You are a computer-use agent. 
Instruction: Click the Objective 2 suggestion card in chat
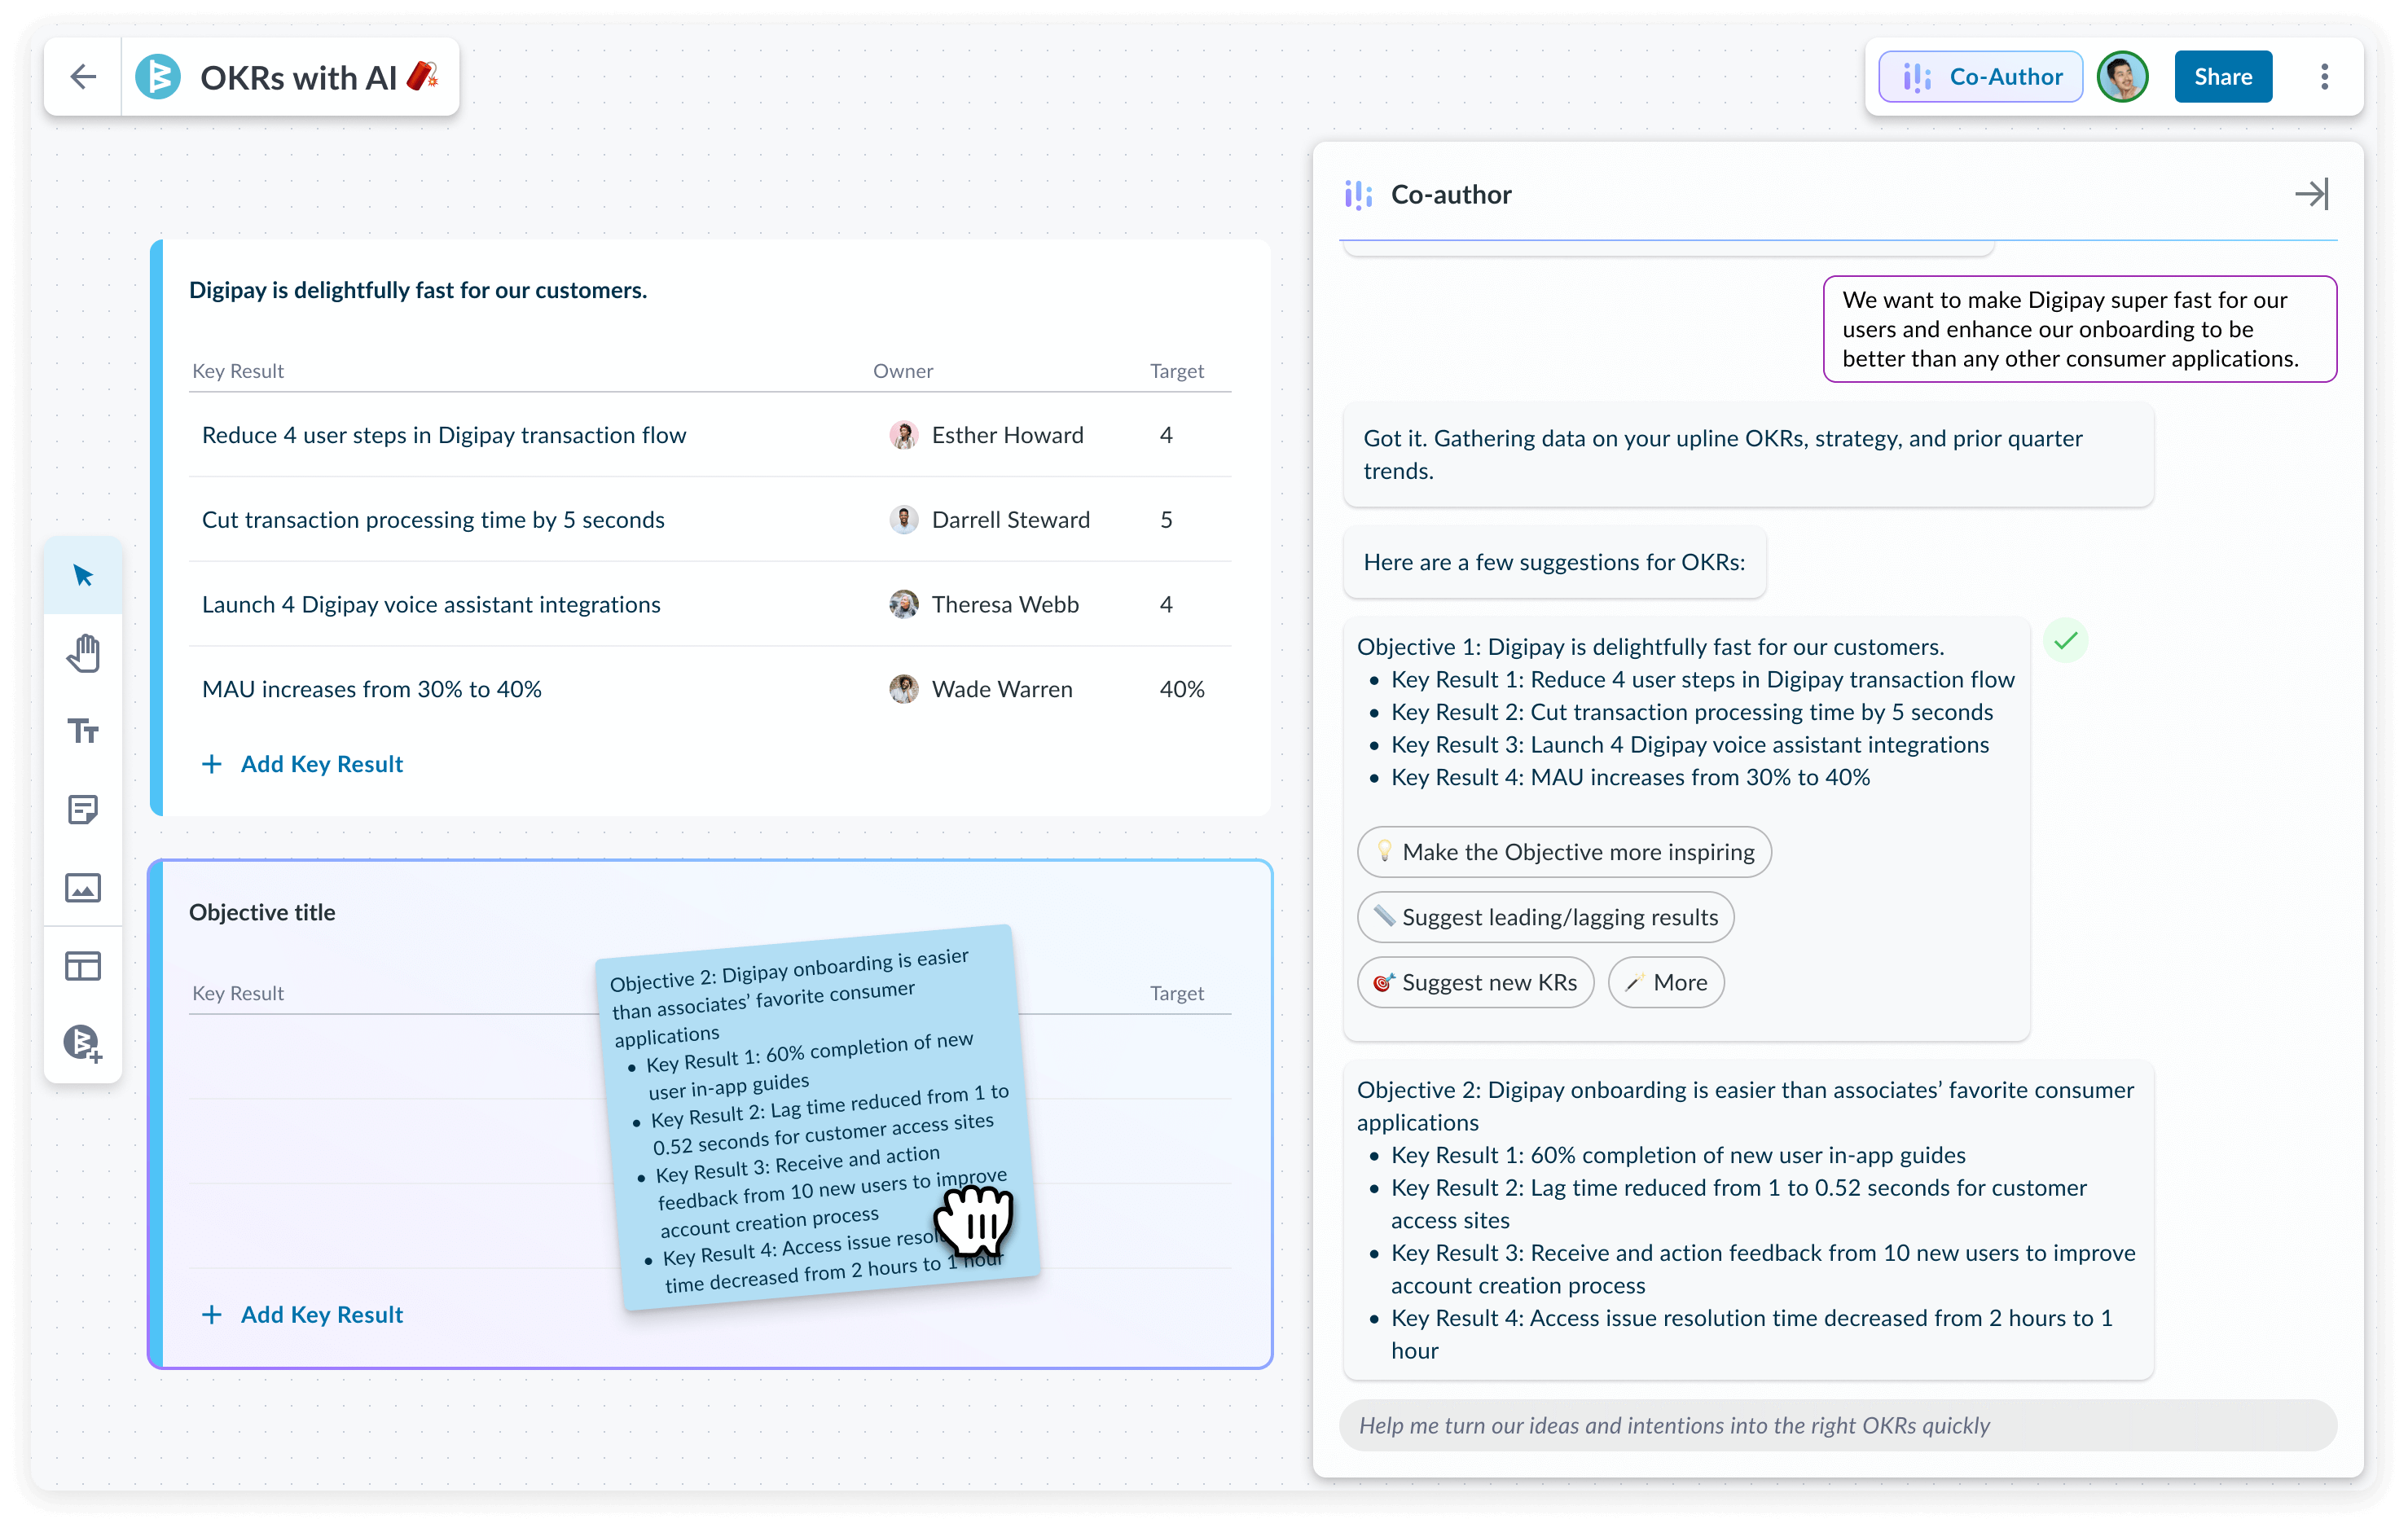[x=1748, y=1220]
